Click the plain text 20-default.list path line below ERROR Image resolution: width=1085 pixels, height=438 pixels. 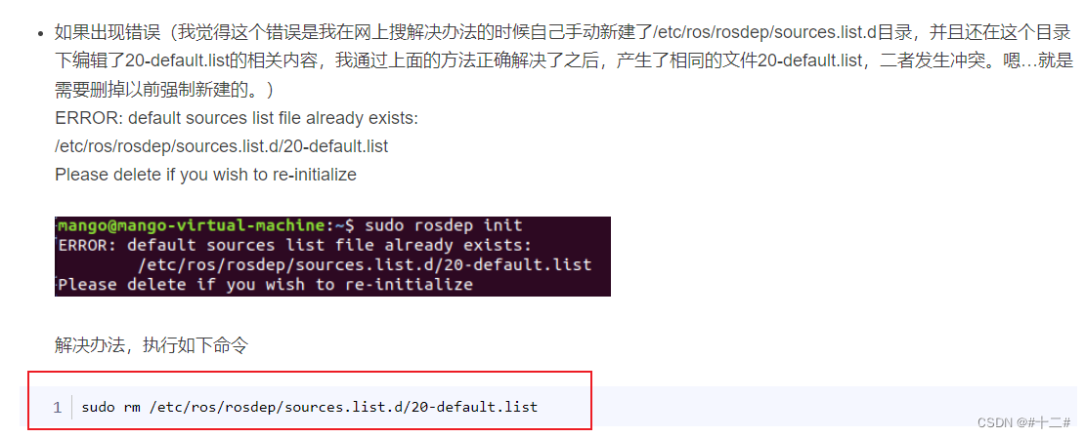pos(222,147)
